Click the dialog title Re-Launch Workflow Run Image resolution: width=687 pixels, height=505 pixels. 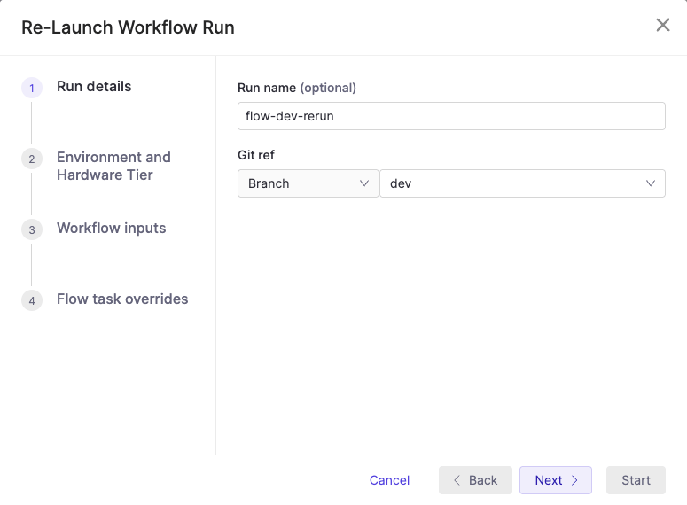128,27
